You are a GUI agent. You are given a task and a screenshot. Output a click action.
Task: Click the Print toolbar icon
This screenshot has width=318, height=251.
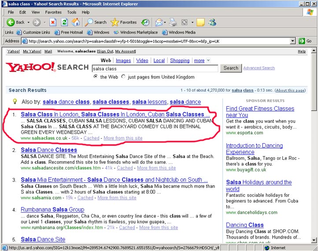tap(173, 22)
